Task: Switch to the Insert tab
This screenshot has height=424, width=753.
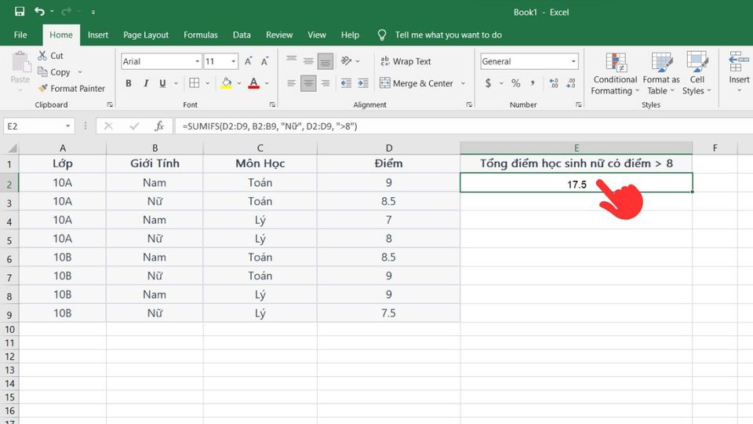Action: [x=98, y=35]
